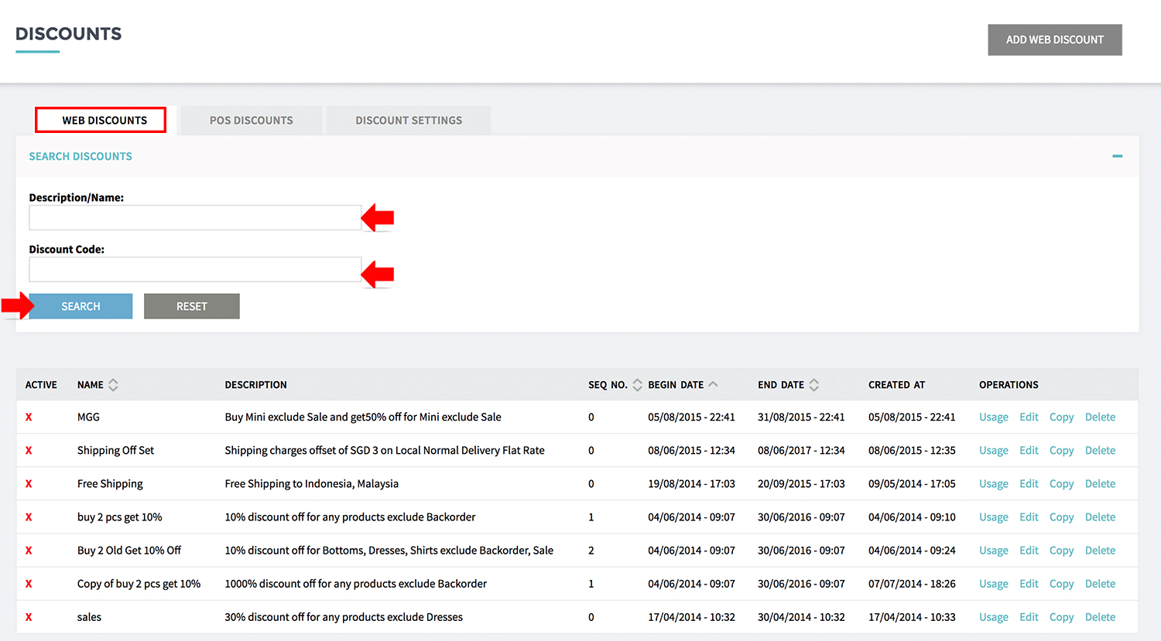Screen dimensions: 1161x641
Task: Sort by End Date column arrows
Action: coord(814,384)
